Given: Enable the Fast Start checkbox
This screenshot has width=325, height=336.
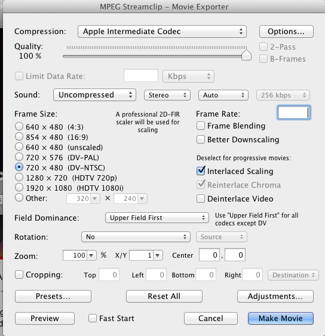Looking at the screenshot, I should pos(93,318).
